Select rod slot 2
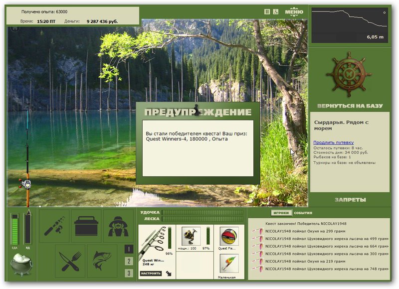 click(129, 261)
